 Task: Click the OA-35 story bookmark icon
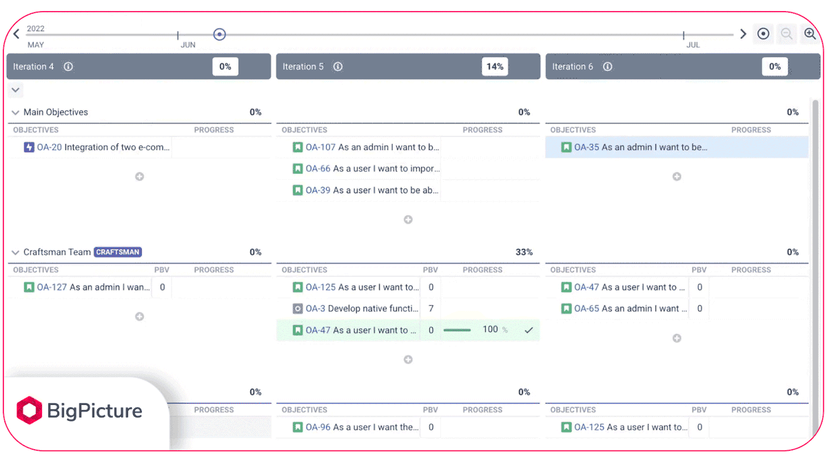pyautogui.click(x=566, y=147)
